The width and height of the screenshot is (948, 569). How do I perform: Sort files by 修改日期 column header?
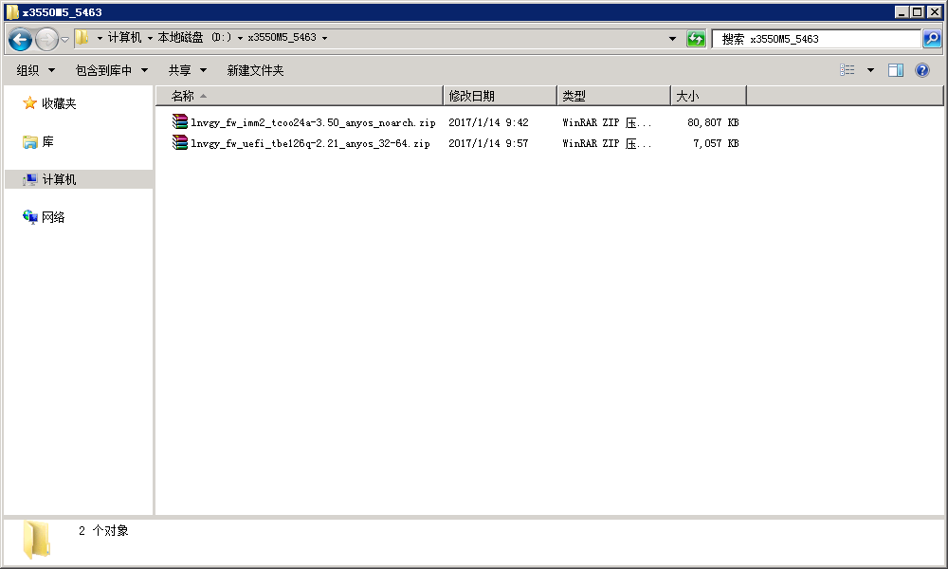[x=499, y=96]
